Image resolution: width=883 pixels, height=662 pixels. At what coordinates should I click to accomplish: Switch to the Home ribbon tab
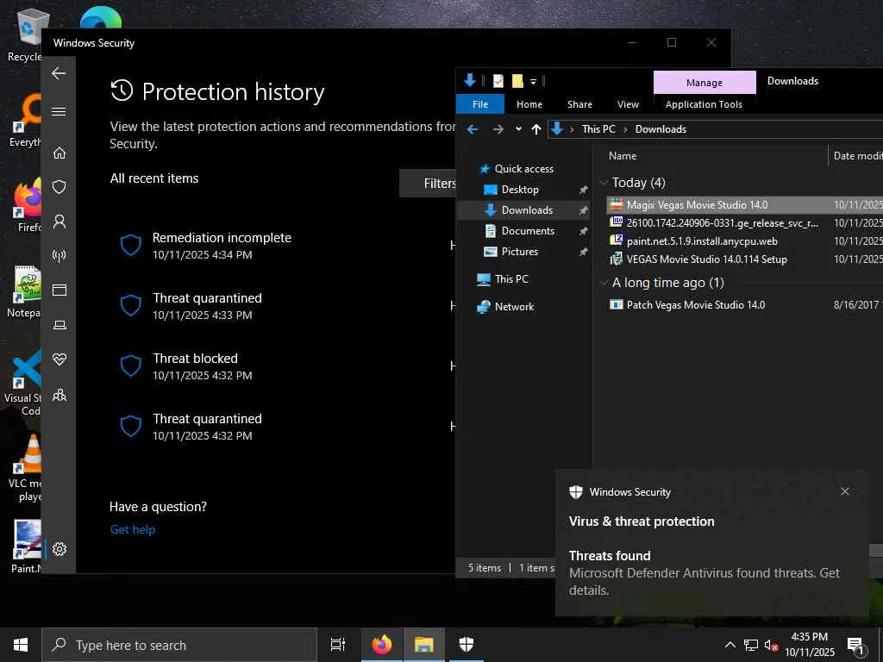(529, 104)
